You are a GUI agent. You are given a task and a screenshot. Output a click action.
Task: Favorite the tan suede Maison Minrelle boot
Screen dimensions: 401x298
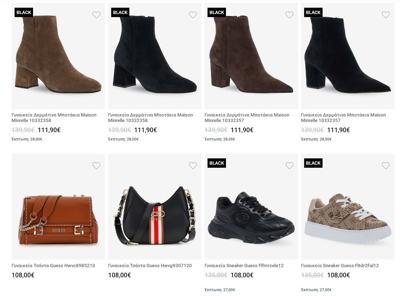[96, 15]
